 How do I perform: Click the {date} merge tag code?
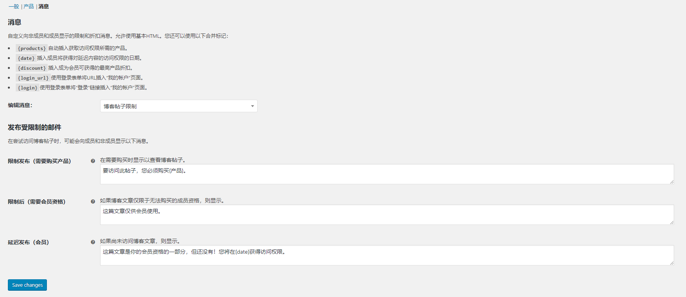click(x=26, y=58)
